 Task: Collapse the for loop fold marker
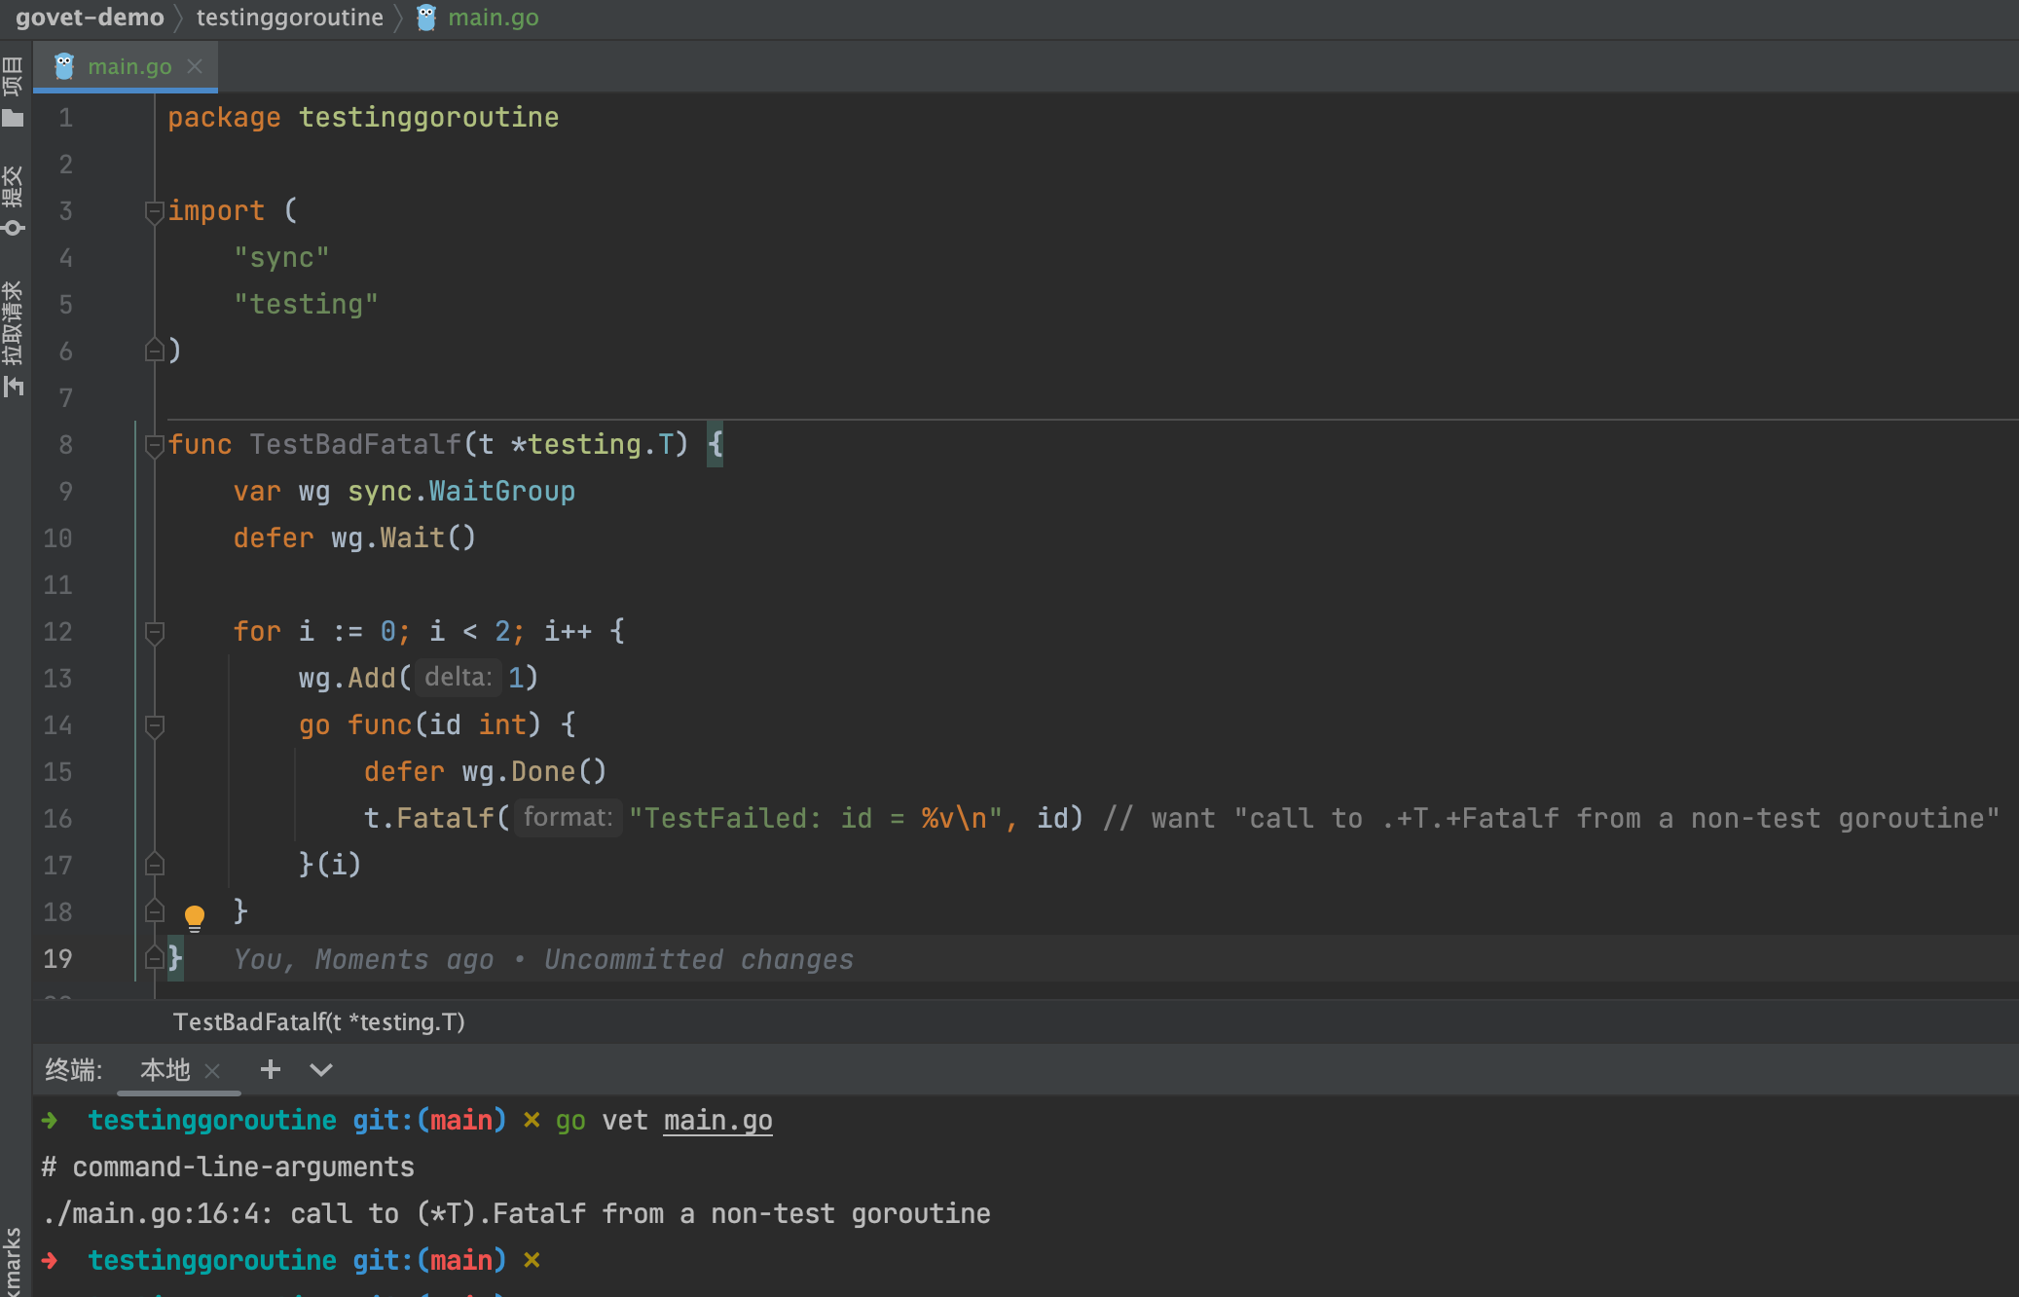click(154, 632)
